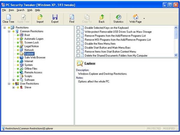Check Write-protect Removable USB Drives option
This screenshot has width=180, height=135.
78,32
